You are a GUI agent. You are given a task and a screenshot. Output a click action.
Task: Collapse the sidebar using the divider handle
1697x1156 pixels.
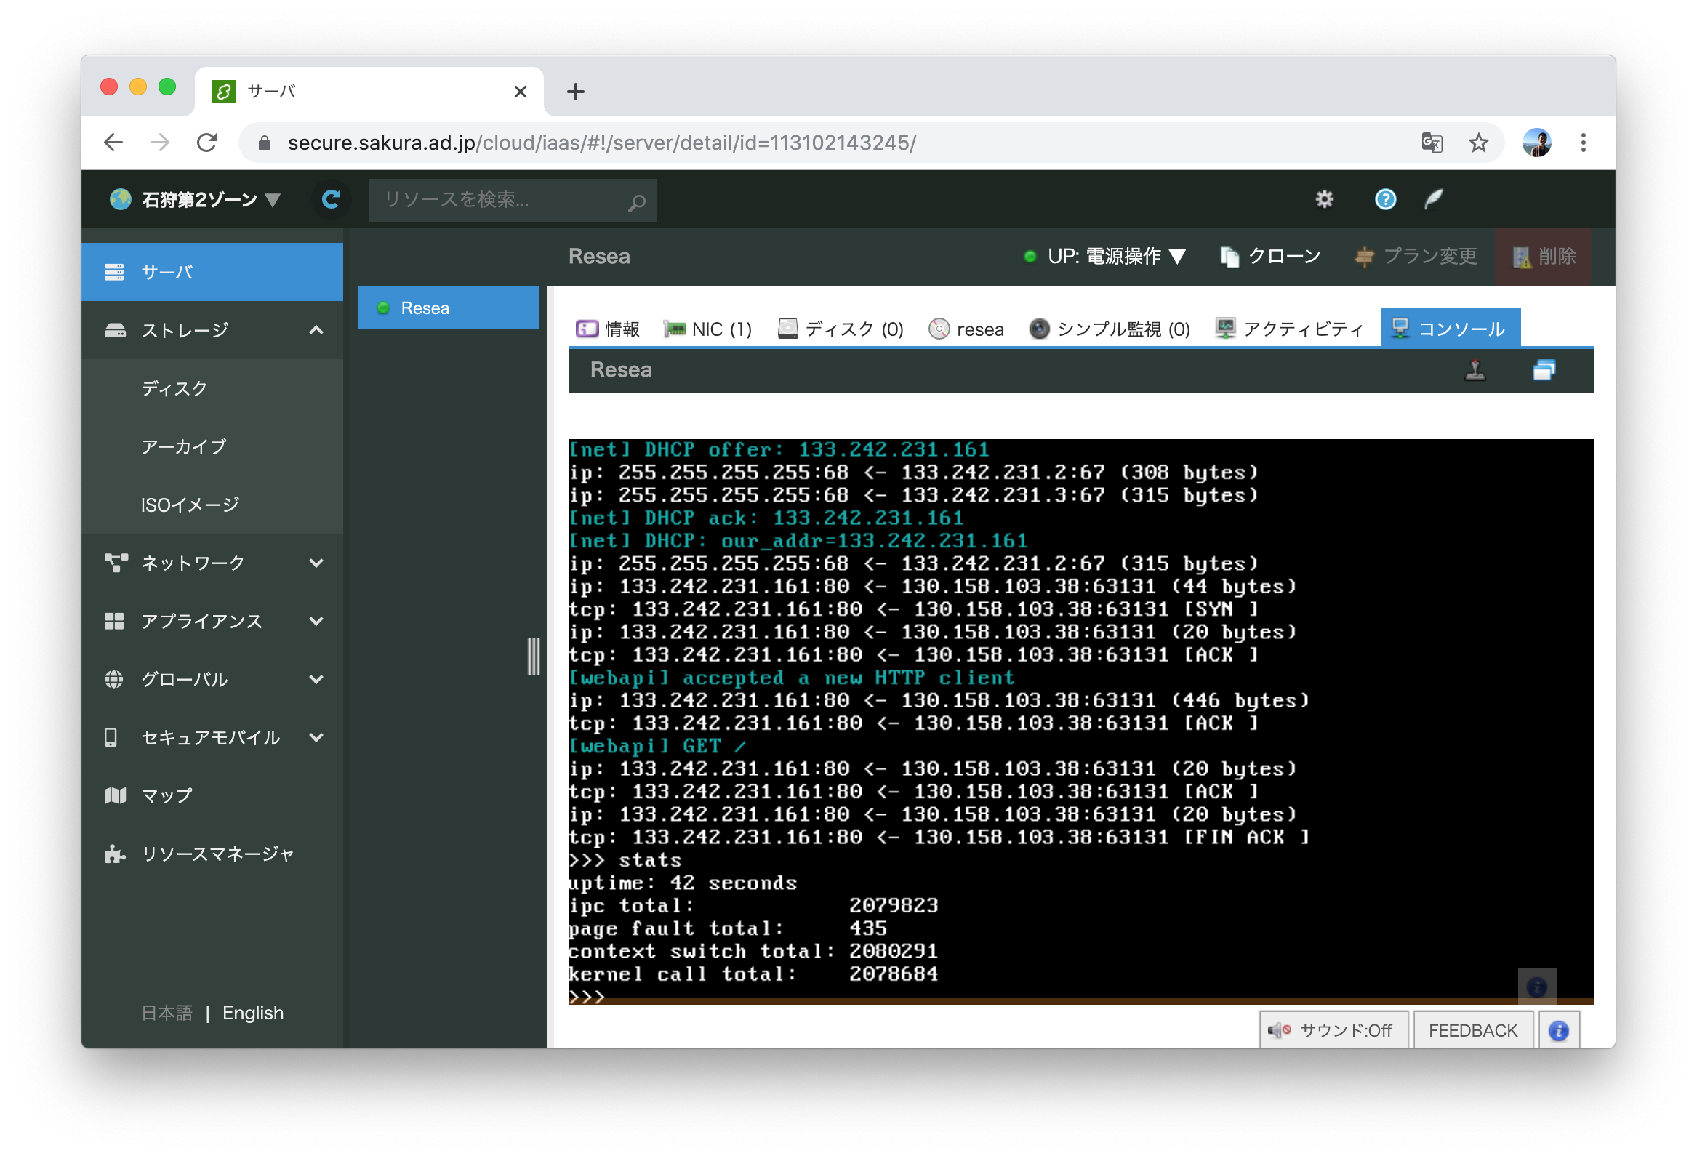(x=535, y=656)
